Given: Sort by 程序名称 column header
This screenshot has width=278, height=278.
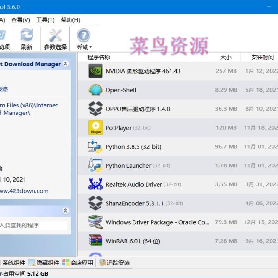Looking at the screenshot, I should click(99, 57).
